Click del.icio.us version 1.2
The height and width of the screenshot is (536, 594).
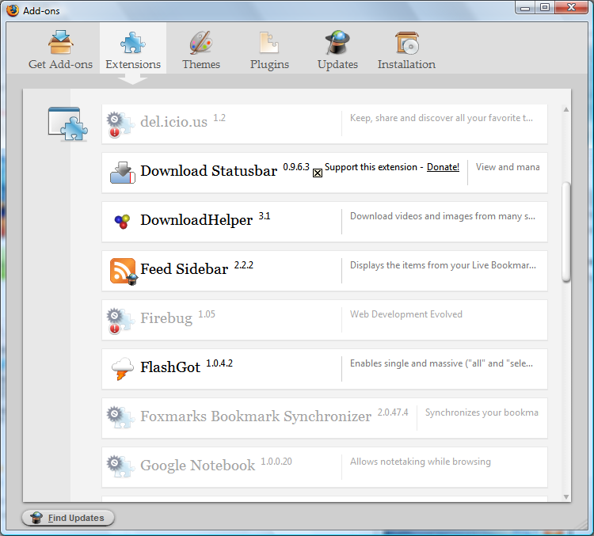tap(219, 118)
